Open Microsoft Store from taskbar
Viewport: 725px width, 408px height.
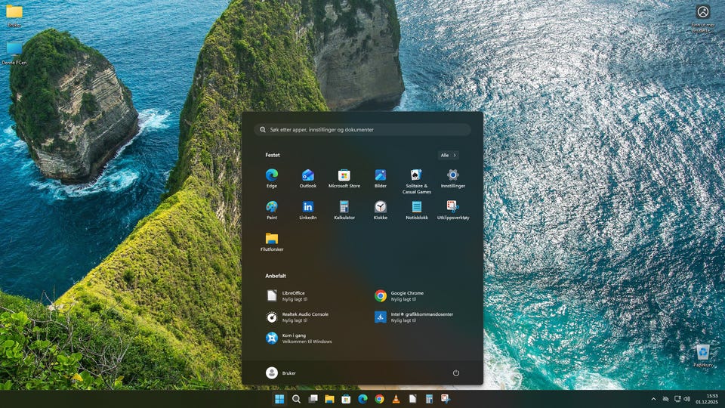[347, 399]
